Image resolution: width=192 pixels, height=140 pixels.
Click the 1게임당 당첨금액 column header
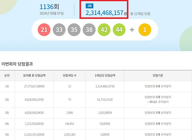pos(105,75)
